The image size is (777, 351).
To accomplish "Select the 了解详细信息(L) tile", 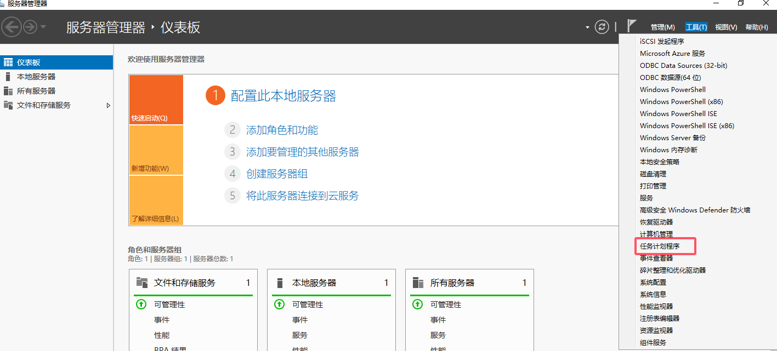I will click(156, 200).
